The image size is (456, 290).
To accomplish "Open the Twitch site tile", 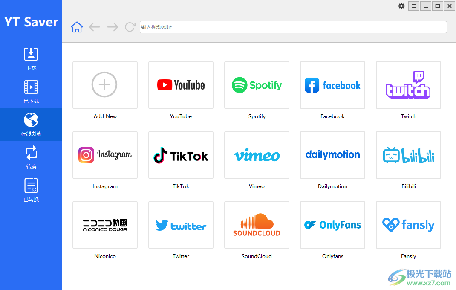I will (409, 85).
